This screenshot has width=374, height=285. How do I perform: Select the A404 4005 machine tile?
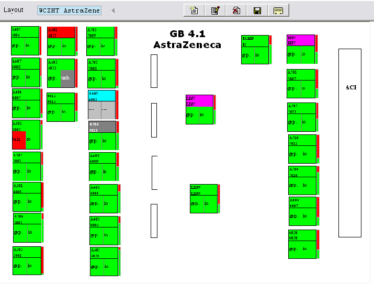[26, 103]
